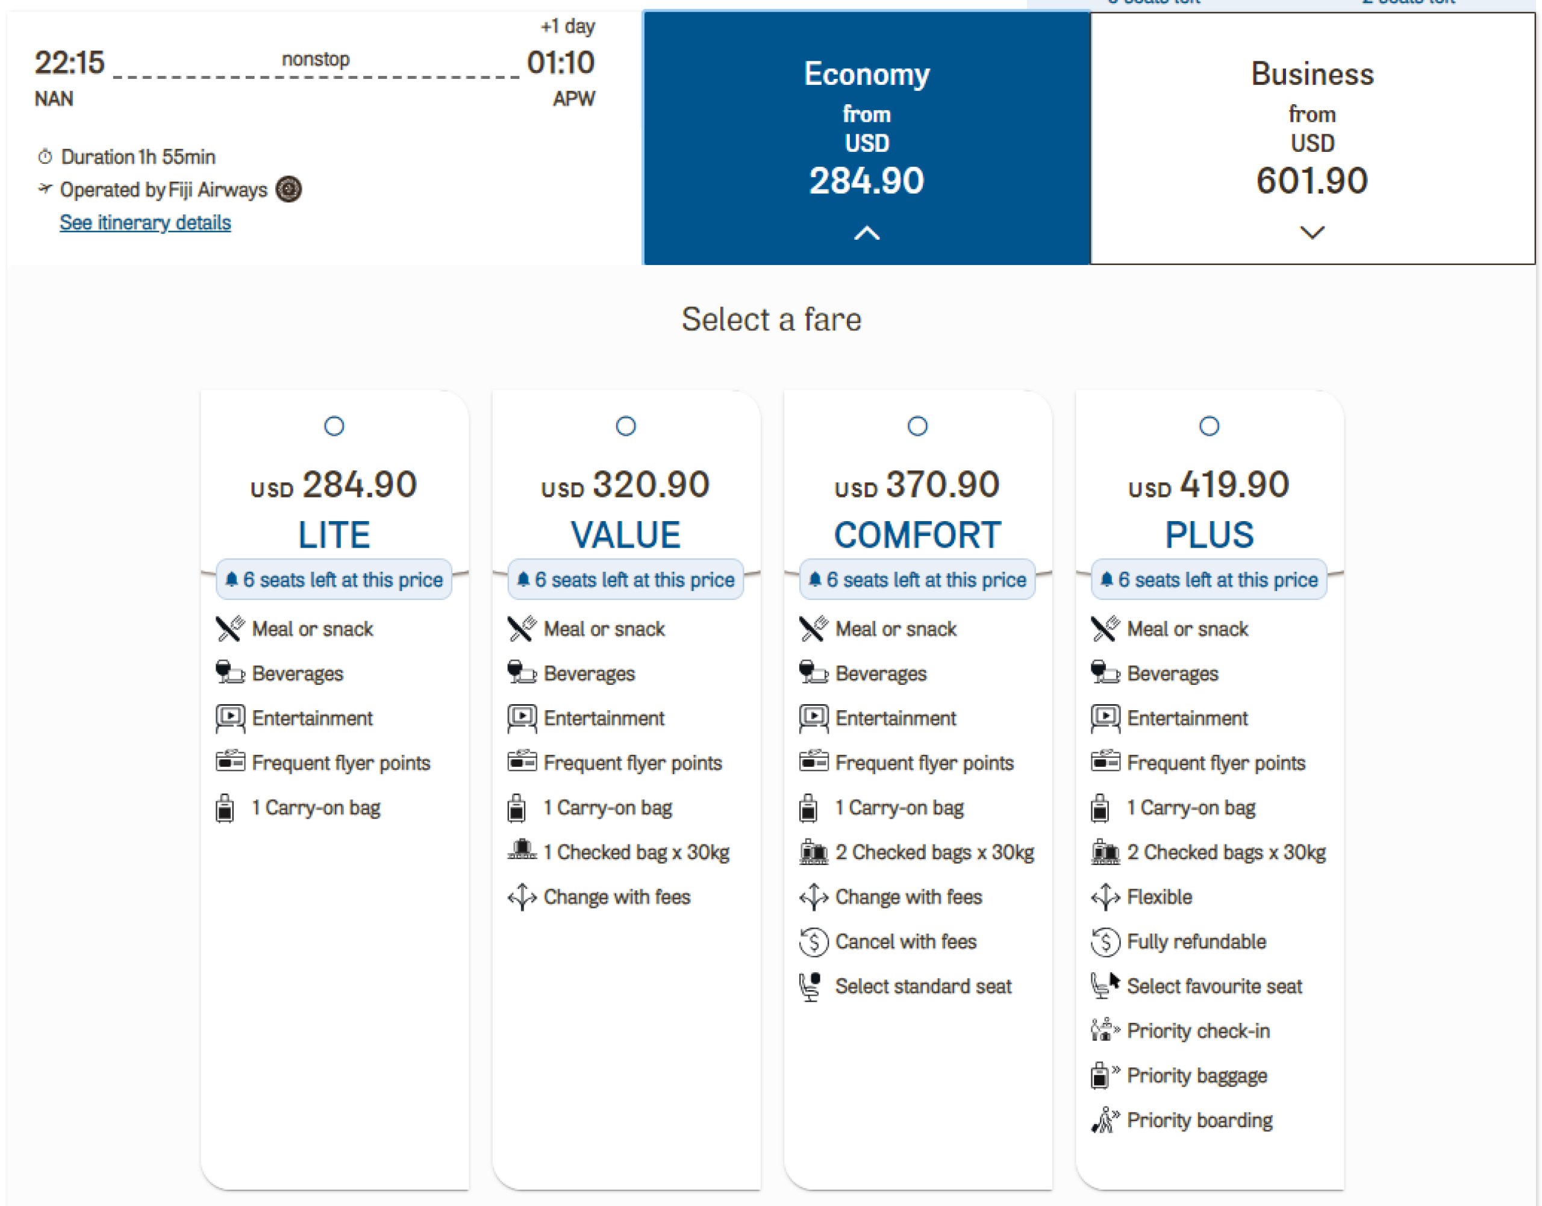Switch to the Business cabin tab
The height and width of the screenshot is (1206, 1542).
(1312, 127)
